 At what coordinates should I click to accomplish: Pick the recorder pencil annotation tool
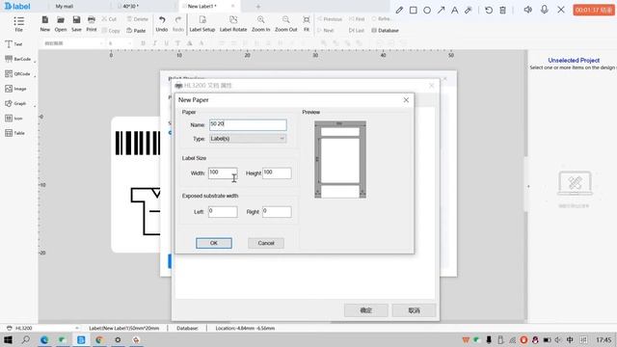(399, 11)
